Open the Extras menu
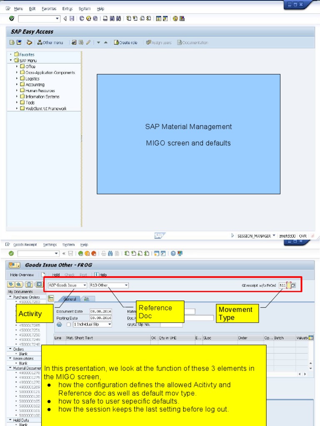The height and width of the screenshot is (426, 320). tap(67, 9)
